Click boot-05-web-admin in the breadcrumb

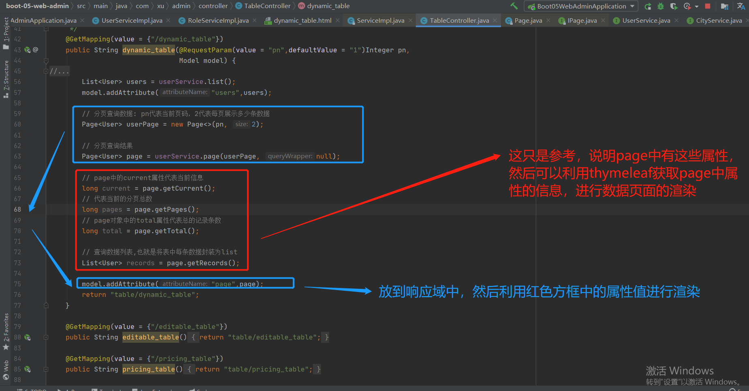pyautogui.click(x=37, y=6)
